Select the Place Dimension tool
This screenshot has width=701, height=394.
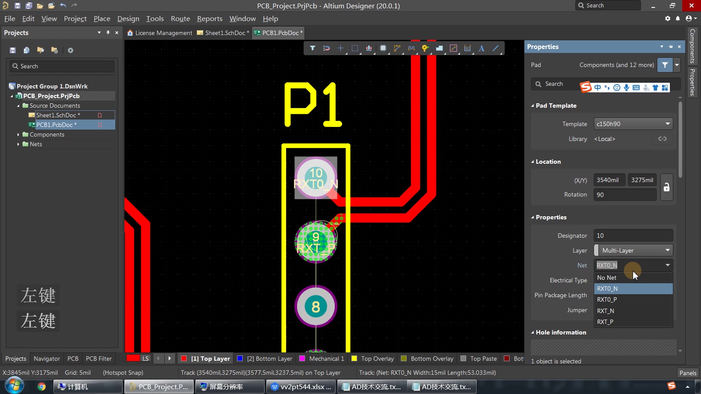click(x=467, y=48)
